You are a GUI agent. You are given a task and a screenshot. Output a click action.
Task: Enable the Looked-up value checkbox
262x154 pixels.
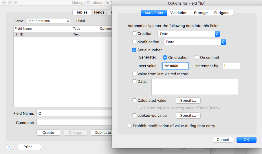point(134,115)
